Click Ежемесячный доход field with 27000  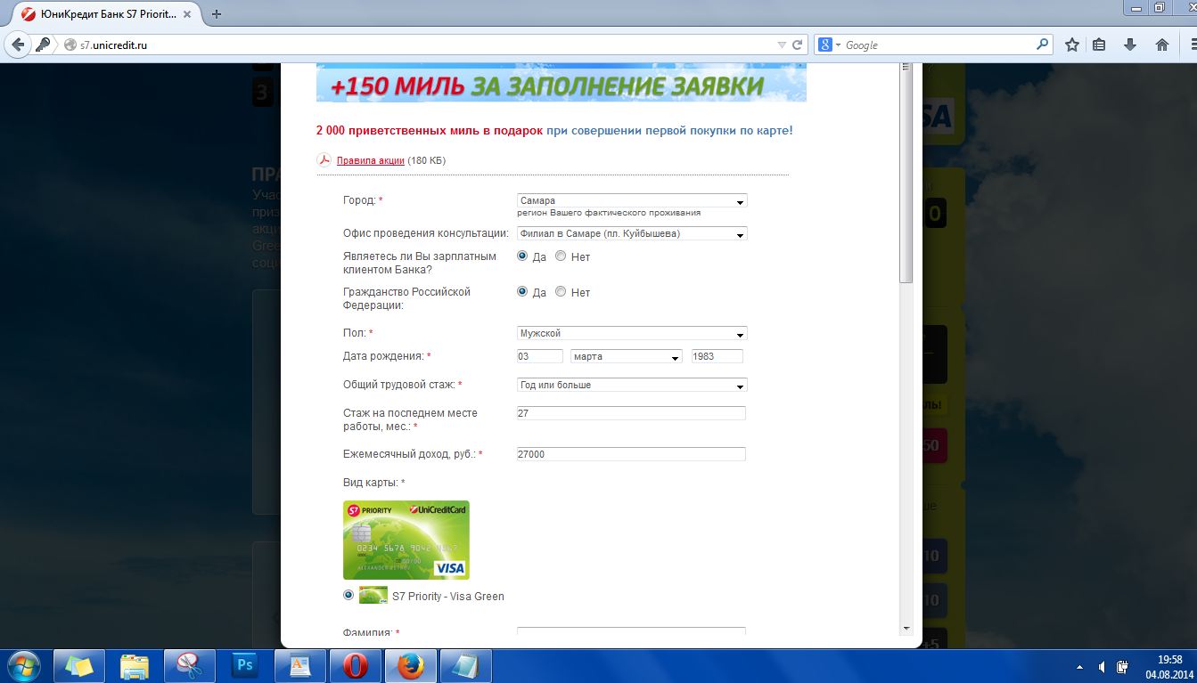[x=631, y=454]
